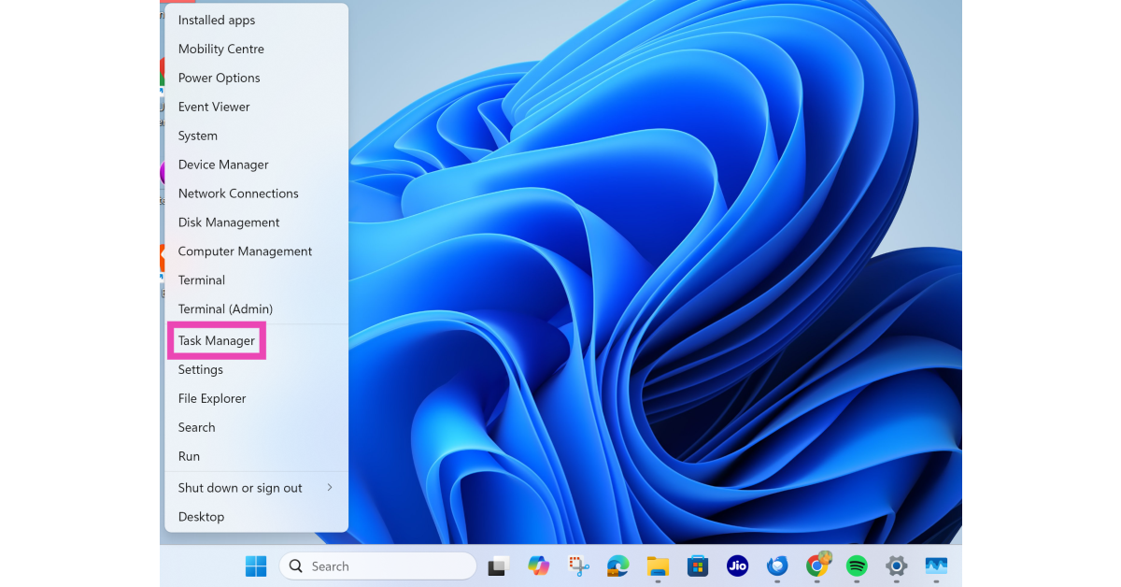The image size is (1121, 587).
Task: Choose Run in the power user menu
Action: 190,456
